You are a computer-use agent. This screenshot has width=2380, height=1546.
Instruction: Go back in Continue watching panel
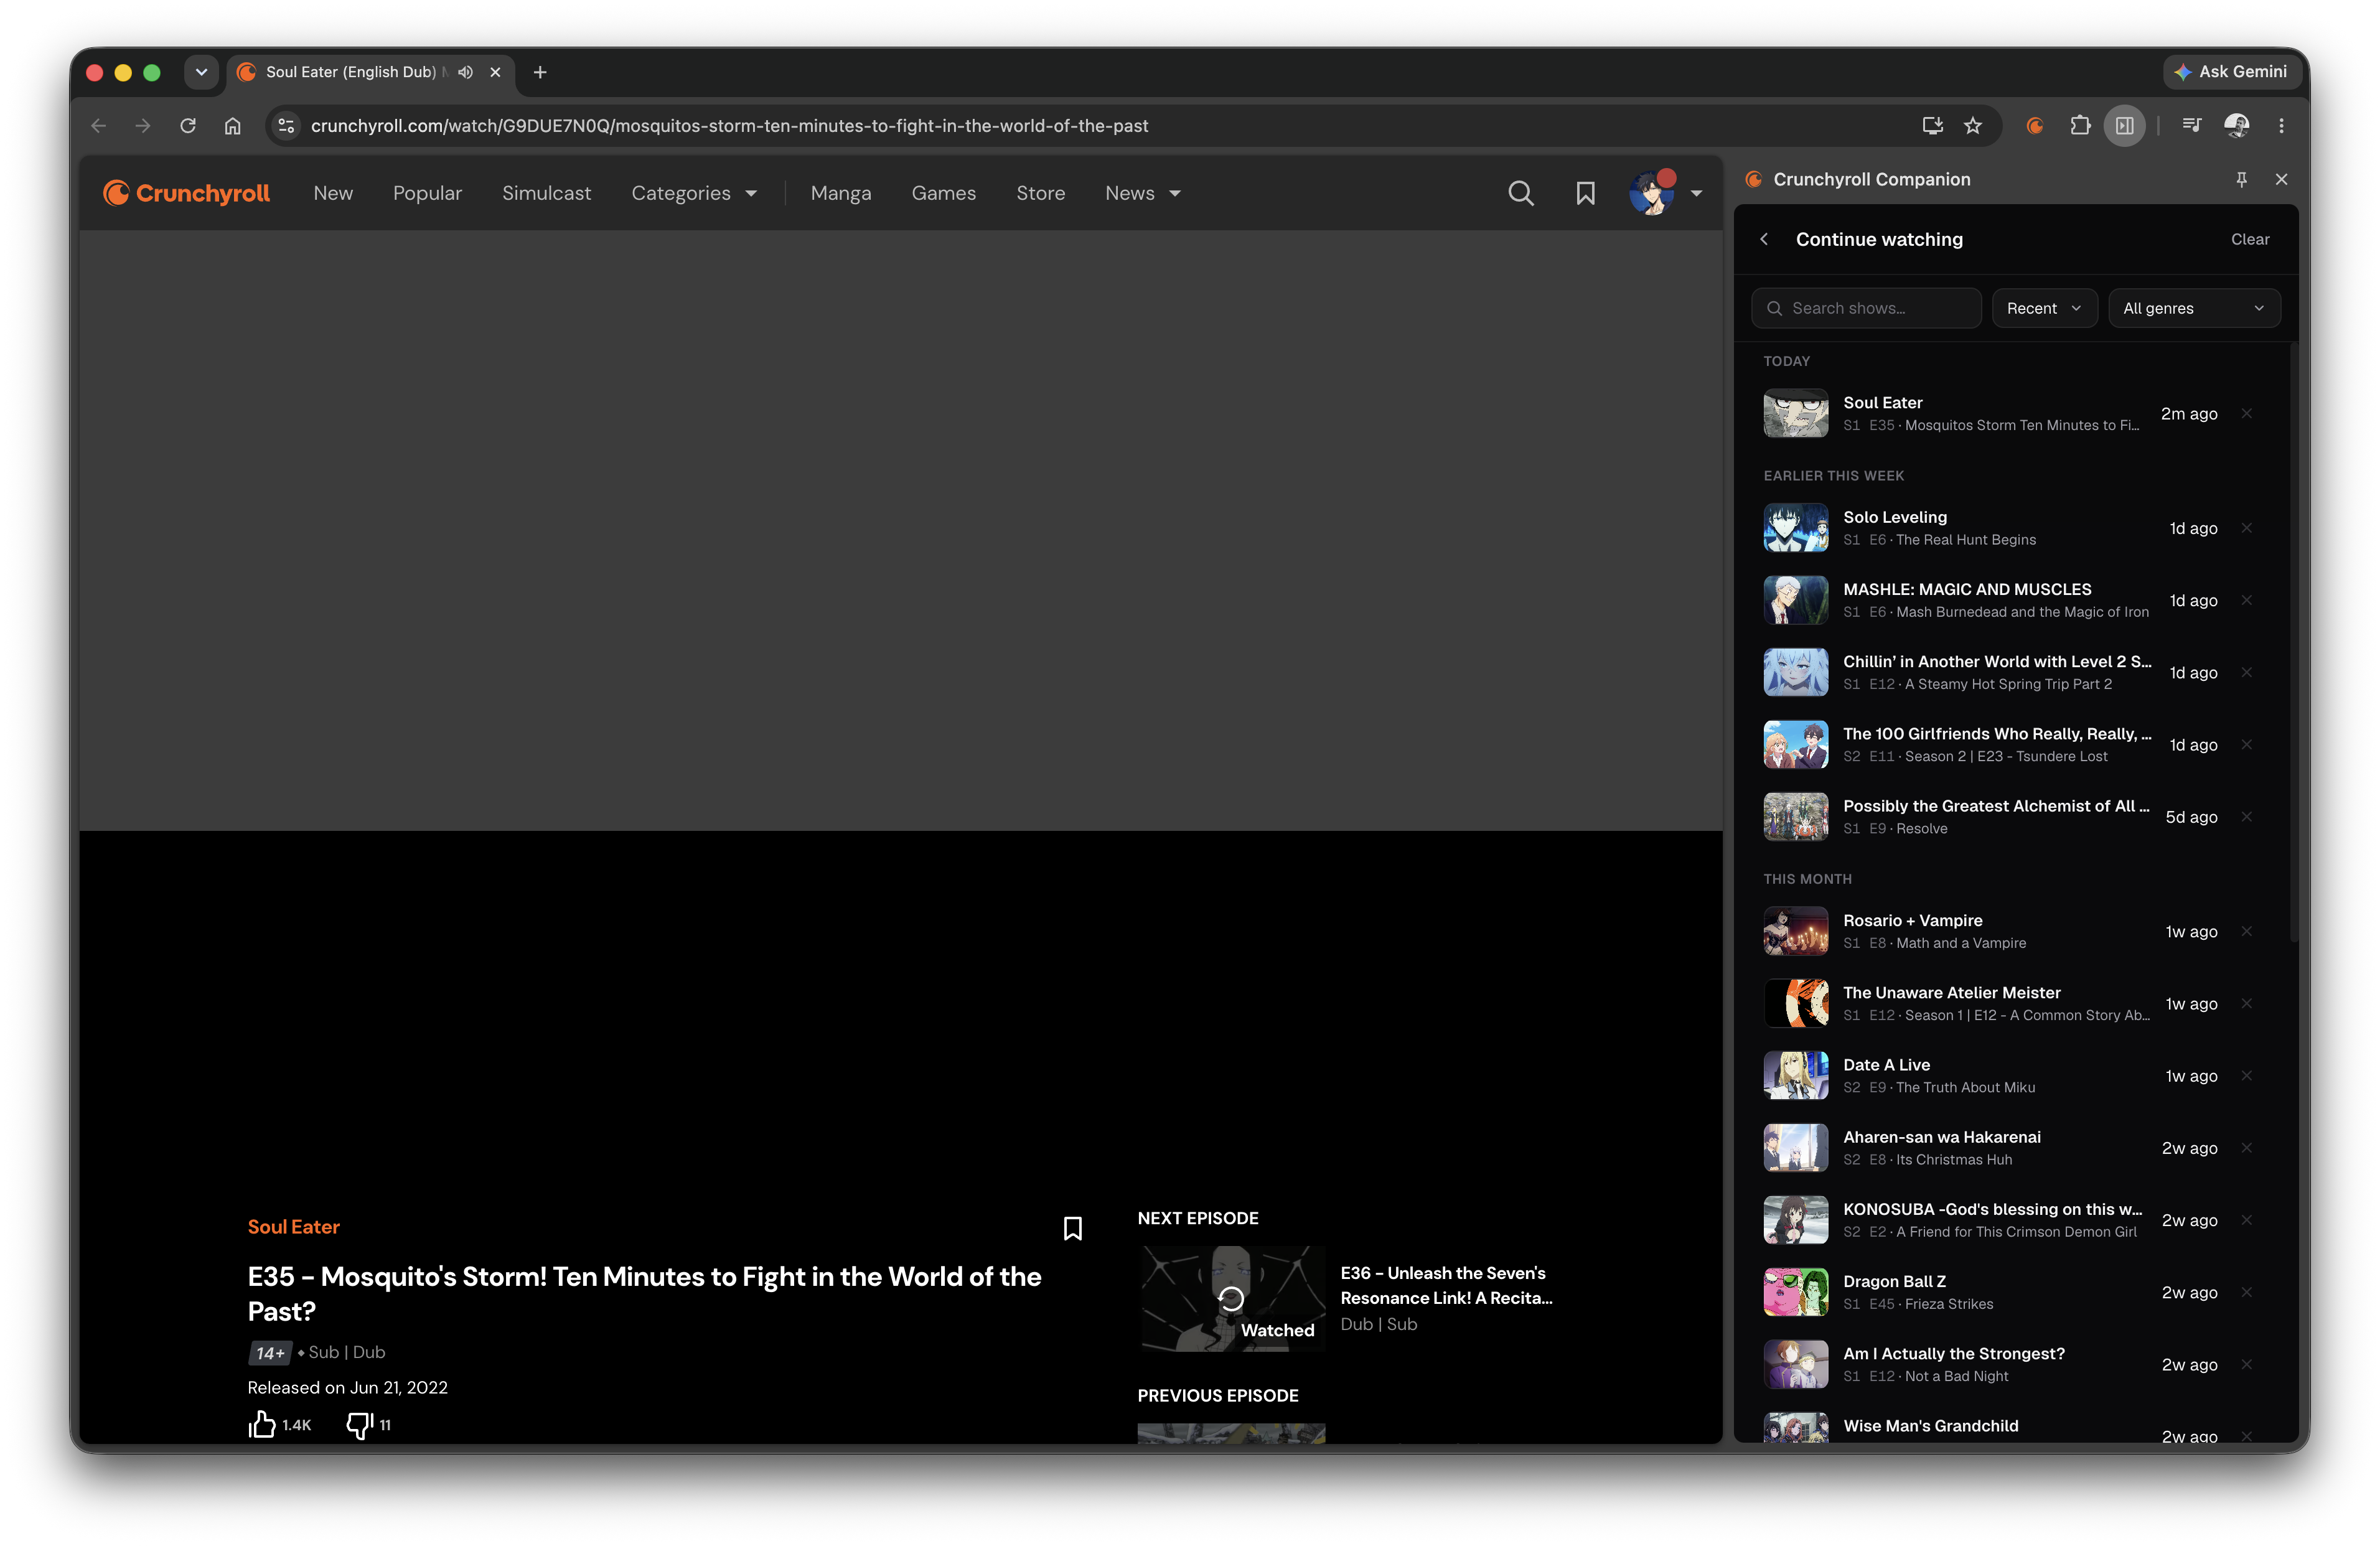[x=1765, y=239]
